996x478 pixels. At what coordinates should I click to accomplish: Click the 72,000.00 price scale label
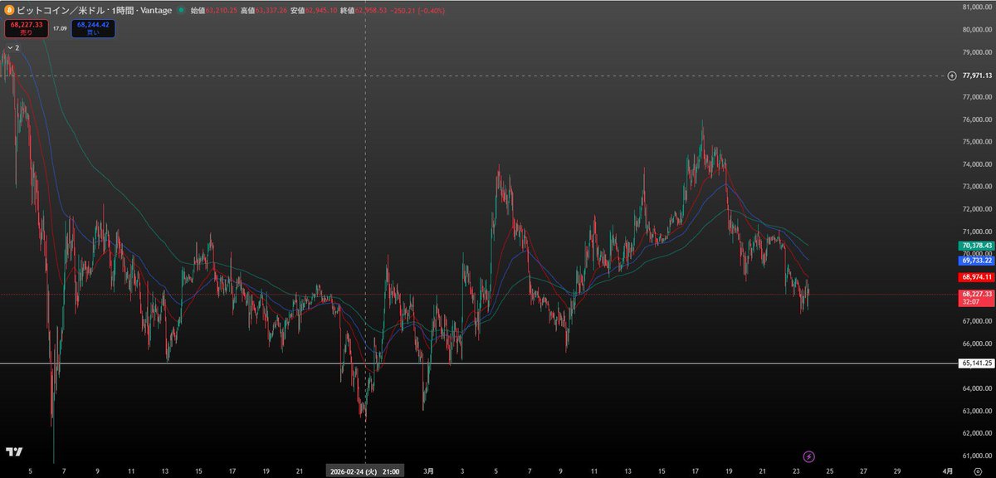978,209
